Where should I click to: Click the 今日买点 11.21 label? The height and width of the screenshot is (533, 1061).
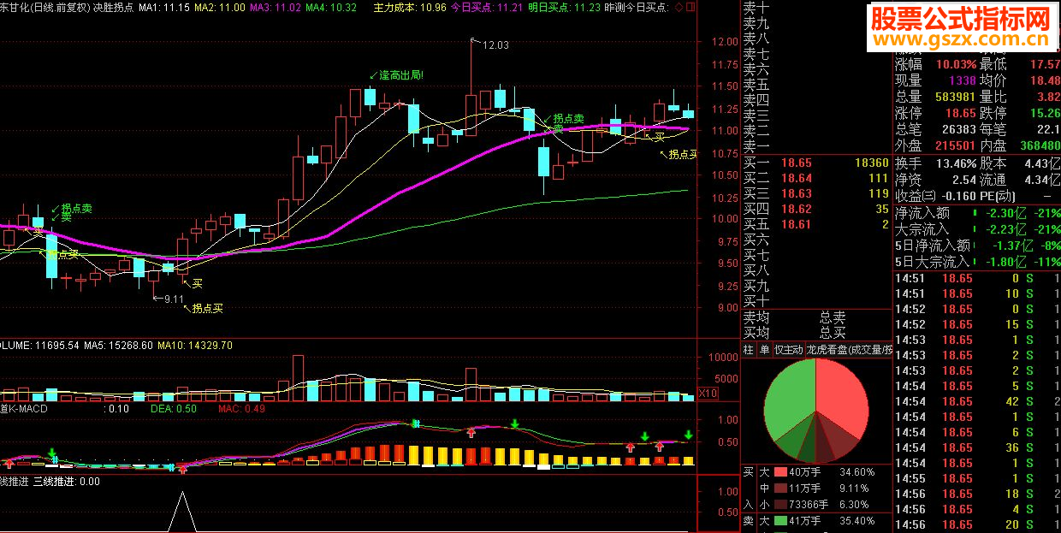[x=487, y=8]
